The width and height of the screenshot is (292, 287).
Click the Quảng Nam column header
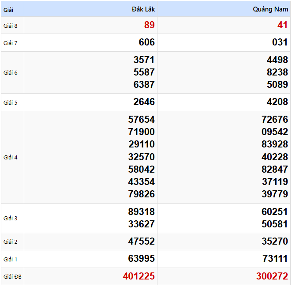click(270, 9)
